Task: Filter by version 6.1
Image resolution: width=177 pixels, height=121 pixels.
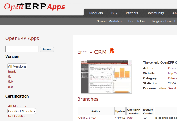Action: [10, 77]
